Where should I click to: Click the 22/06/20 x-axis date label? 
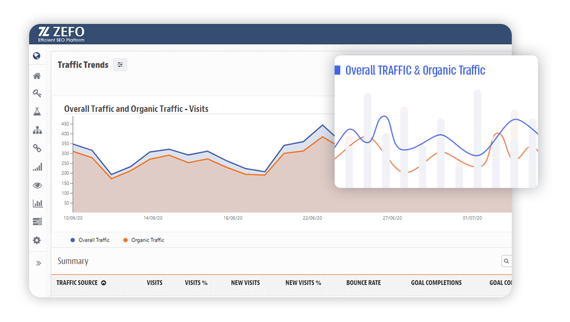(x=312, y=218)
